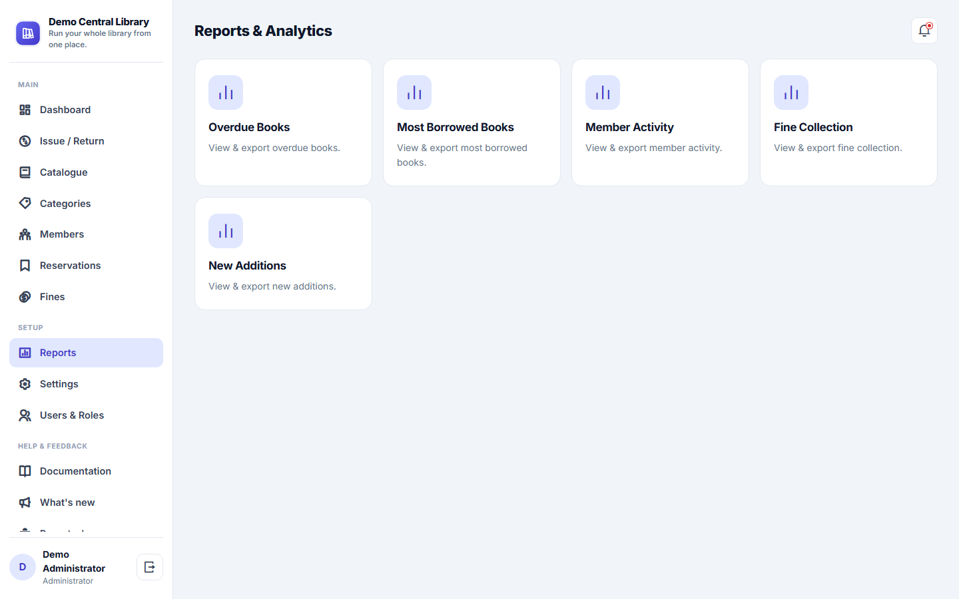Open the notifications bell
Viewport: 959px width, 599px height.
tap(924, 31)
